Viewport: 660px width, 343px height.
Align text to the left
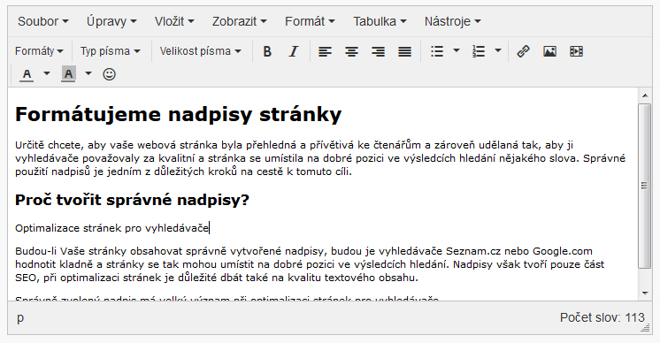pyautogui.click(x=325, y=51)
